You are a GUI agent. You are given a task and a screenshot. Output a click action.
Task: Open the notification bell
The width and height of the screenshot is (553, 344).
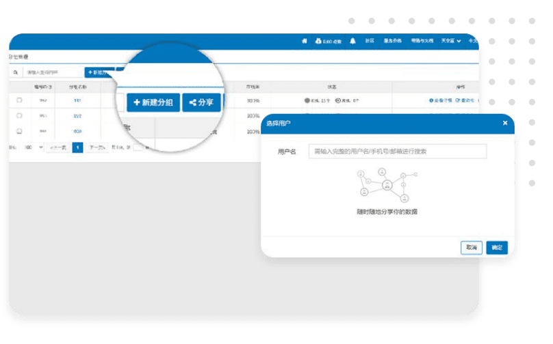[353, 41]
